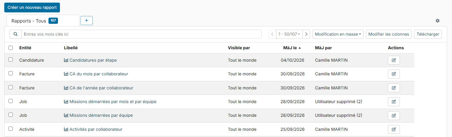Click the date 04/10/2026

(x=293, y=60)
